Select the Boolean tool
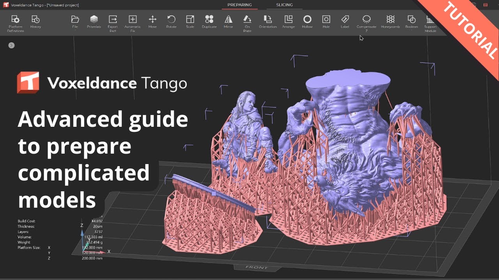 (411, 22)
